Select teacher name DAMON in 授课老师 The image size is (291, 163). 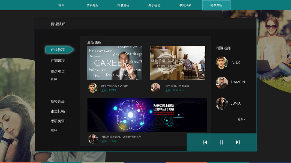coord(238,82)
